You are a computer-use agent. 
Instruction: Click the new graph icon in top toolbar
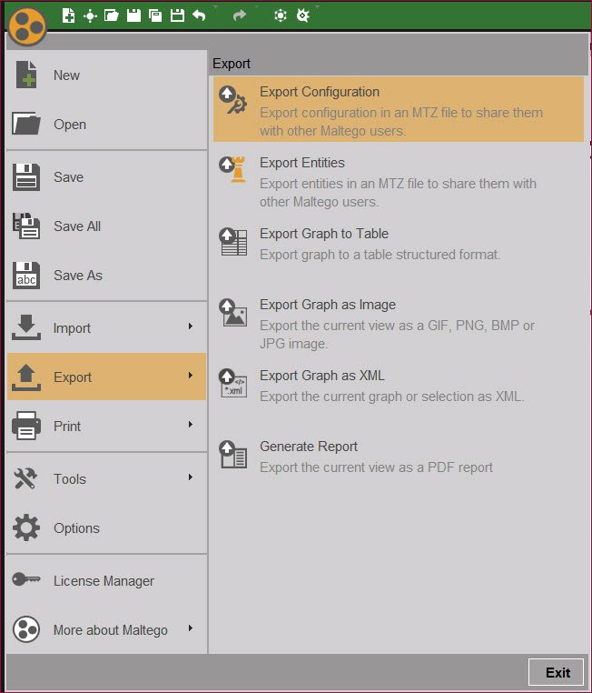tap(68, 15)
